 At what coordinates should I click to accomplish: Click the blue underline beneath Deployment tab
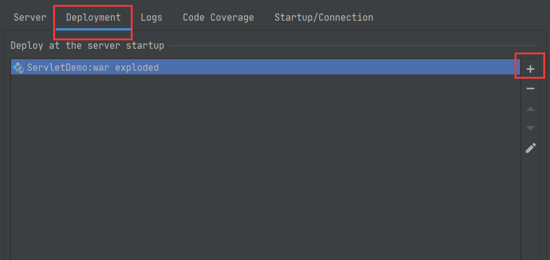[x=94, y=29]
